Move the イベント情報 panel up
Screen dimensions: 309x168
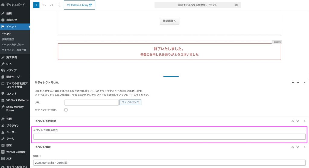pyautogui.click(x=292, y=147)
